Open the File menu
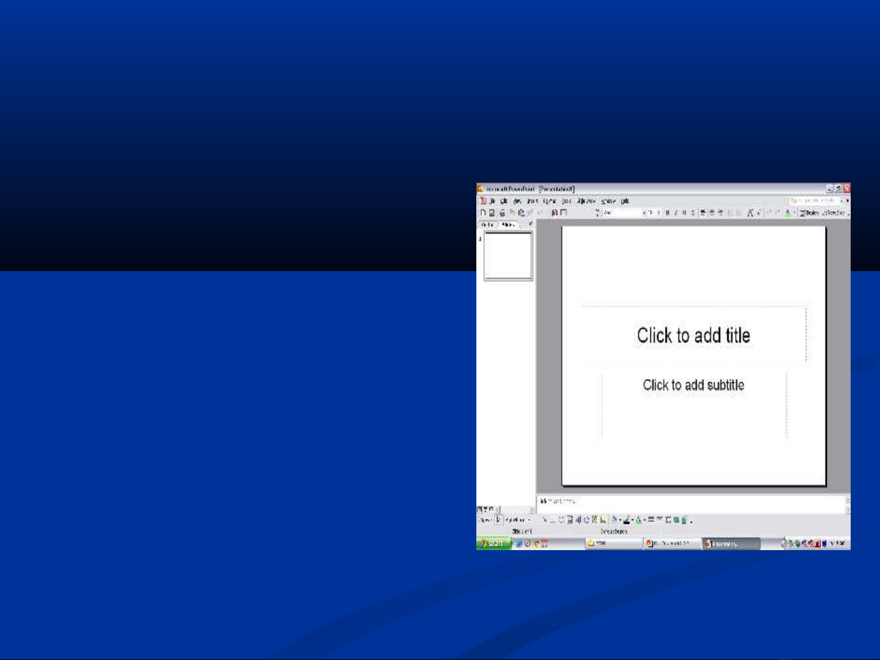The height and width of the screenshot is (660, 880). point(492,201)
